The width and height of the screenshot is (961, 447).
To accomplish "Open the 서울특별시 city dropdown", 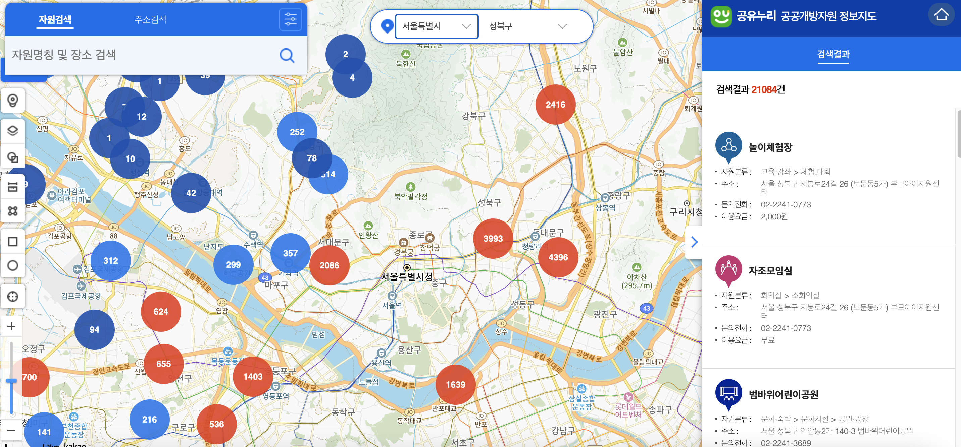I will pyautogui.click(x=437, y=26).
